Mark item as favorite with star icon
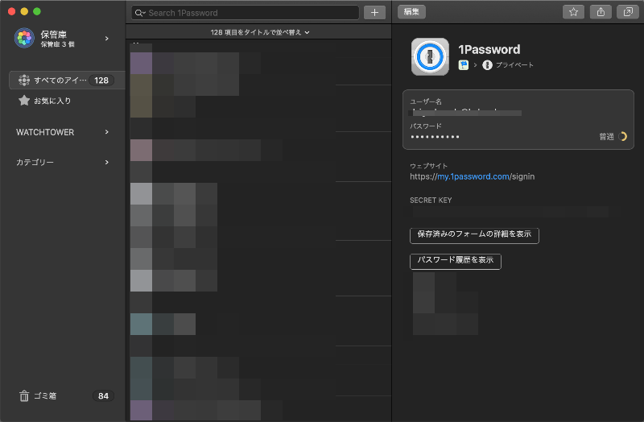Image resolution: width=644 pixels, height=422 pixels. (573, 12)
